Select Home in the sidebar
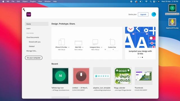 [37, 24]
